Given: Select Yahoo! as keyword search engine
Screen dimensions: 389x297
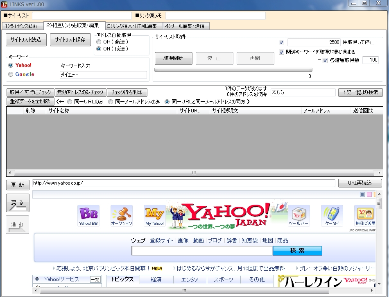Looking at the screenshot, I should pos(11,65).
